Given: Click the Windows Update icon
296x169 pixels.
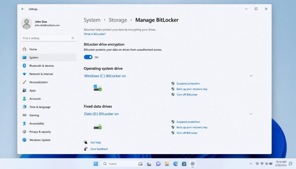Looking at the screenshot, I should [x=24, y=140].
